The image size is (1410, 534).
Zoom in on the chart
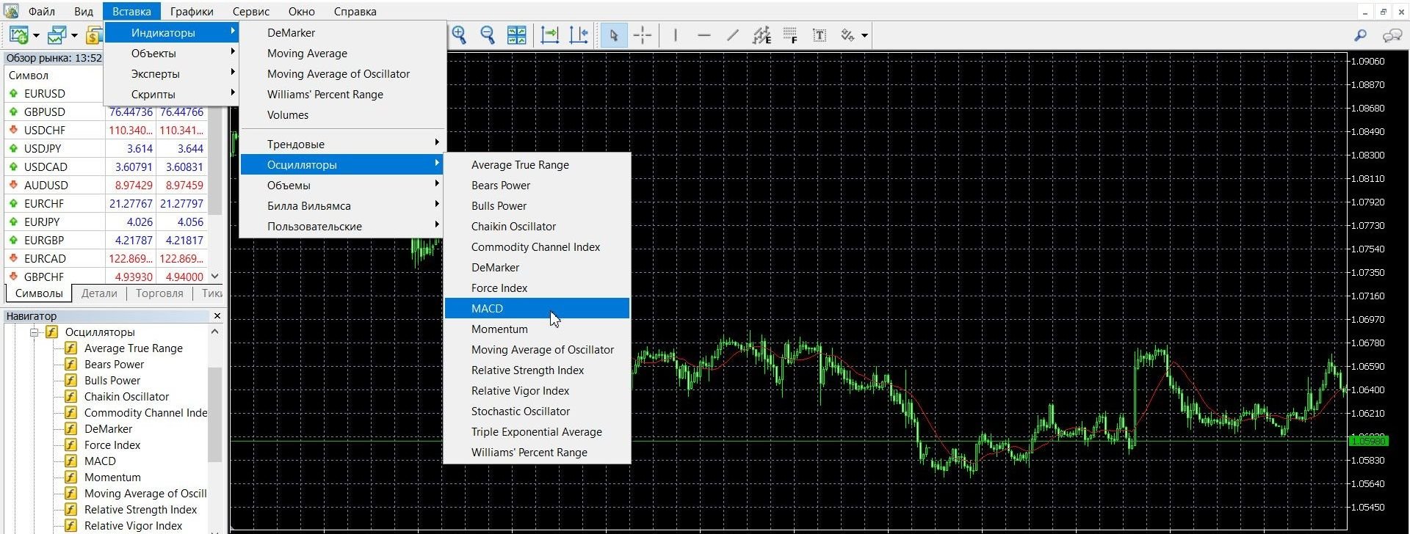point(460,35)
